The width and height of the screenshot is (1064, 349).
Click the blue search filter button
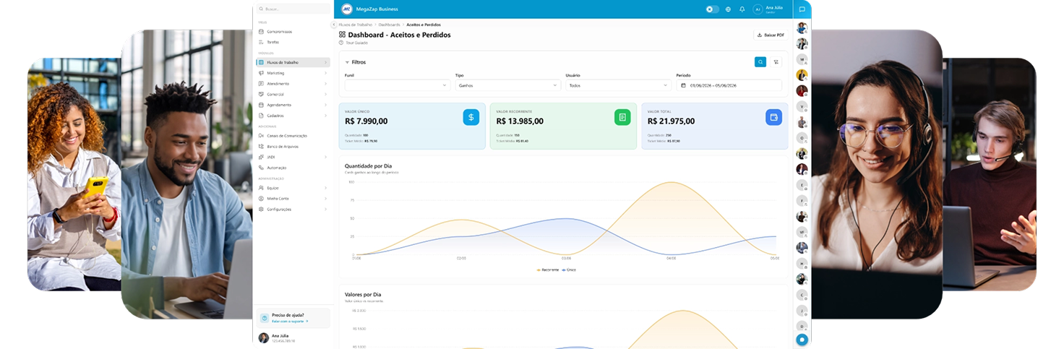760,62
